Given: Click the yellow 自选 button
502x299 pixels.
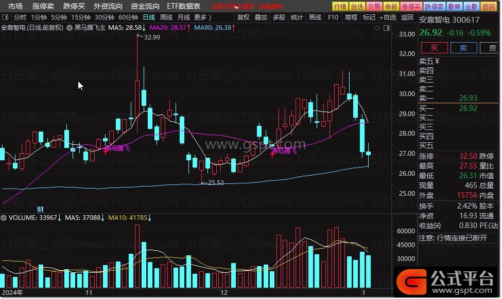Looking at the screenshot, I should click(x=357, y=6).
